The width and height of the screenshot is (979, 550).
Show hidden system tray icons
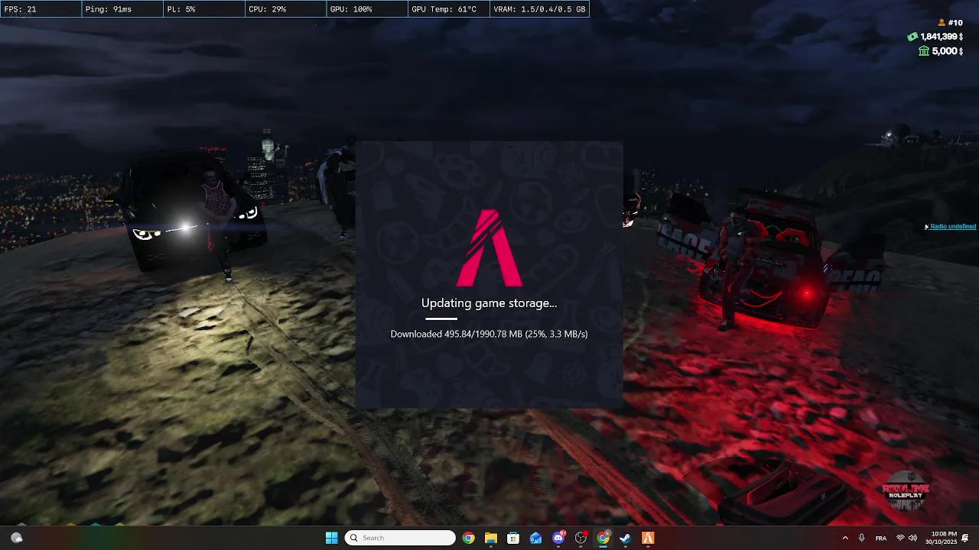(845, 538)
